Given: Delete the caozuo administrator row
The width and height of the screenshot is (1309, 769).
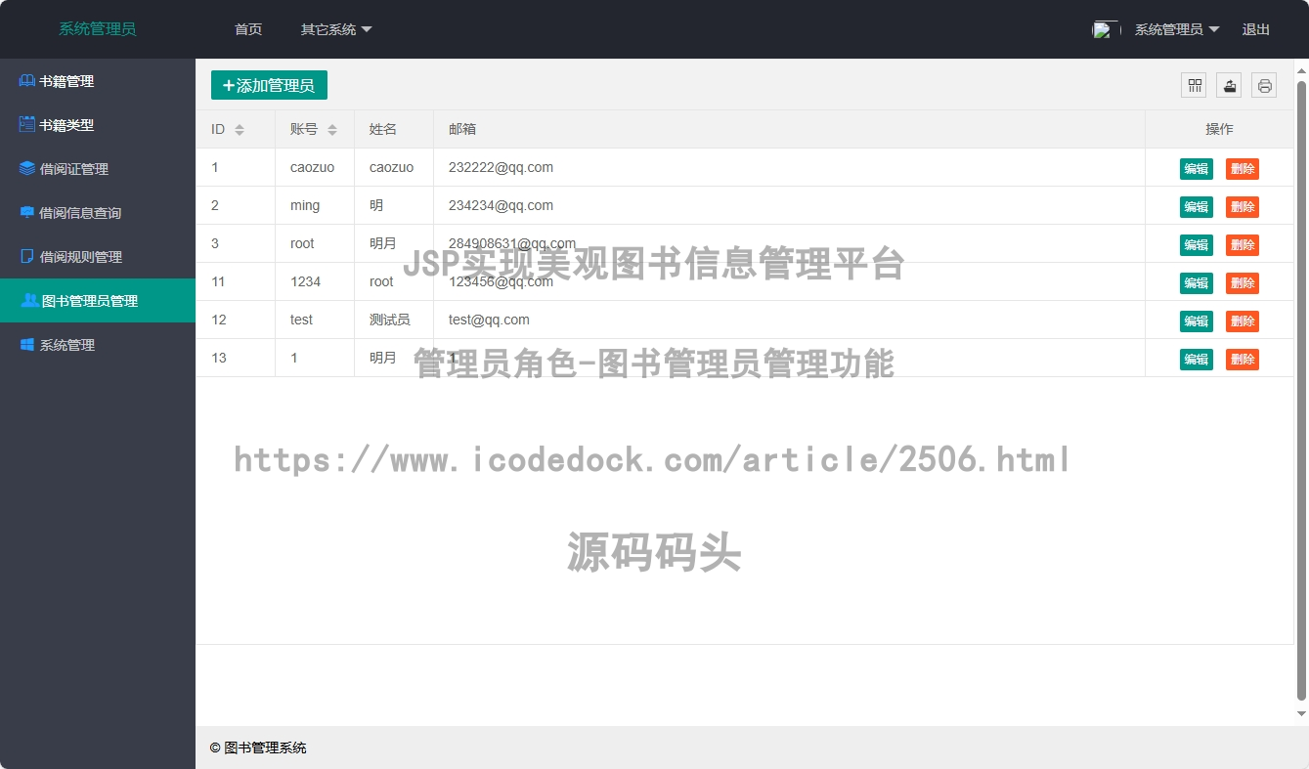Looking at the screenshot, I should 1243,169.
